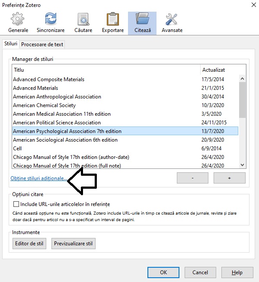Open the Generale gear preferences pane

pyautogui.click(x=18, y=23)
